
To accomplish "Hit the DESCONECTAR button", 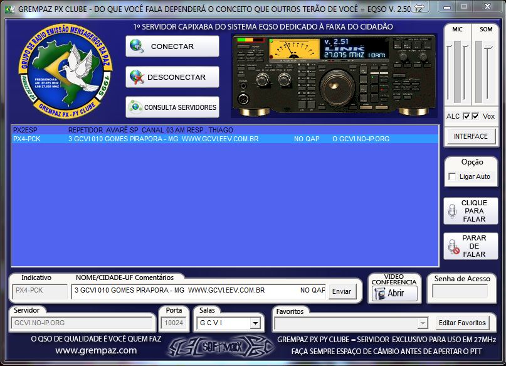I will 172,77.
